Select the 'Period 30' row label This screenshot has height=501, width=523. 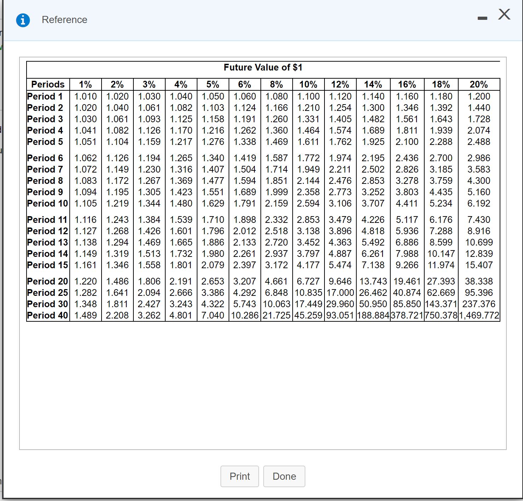[47, 304]
